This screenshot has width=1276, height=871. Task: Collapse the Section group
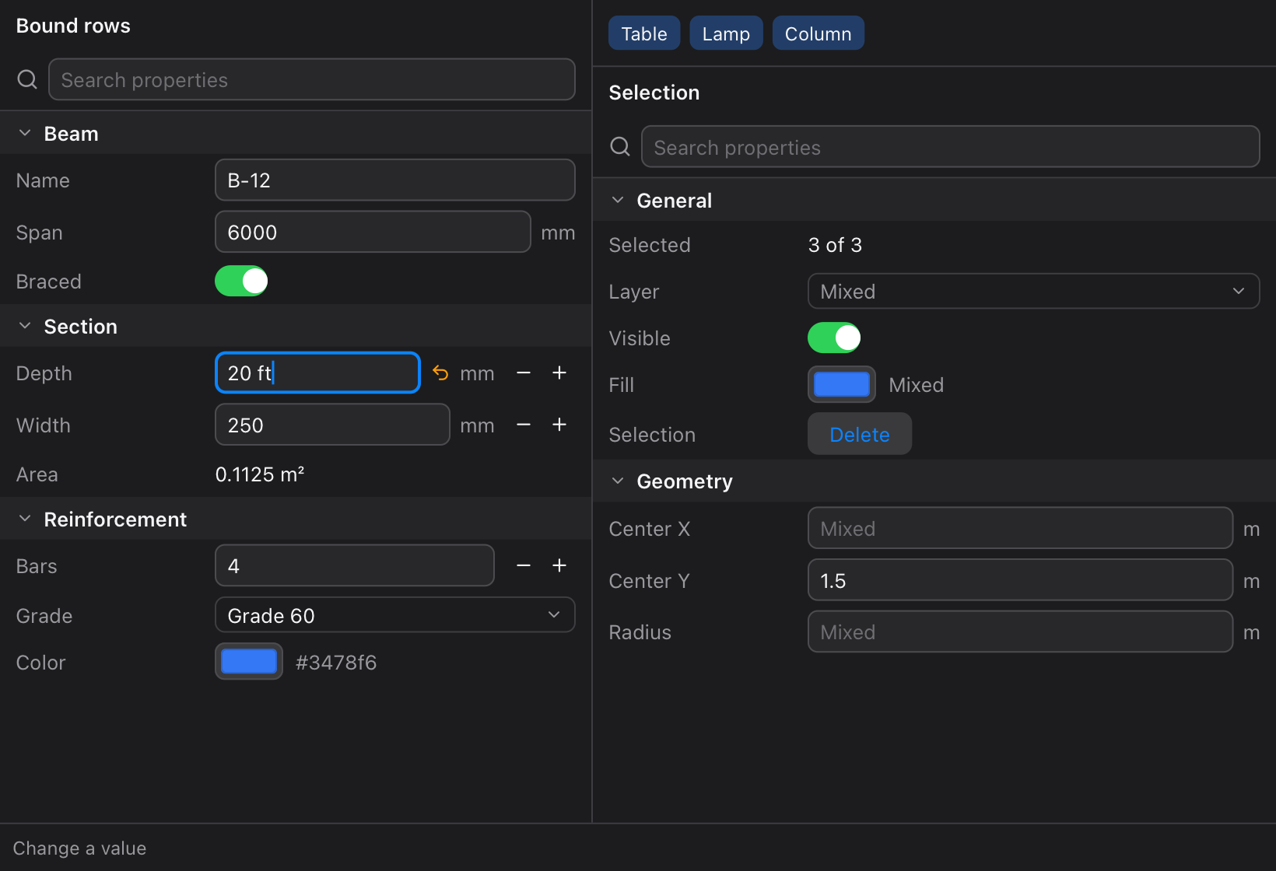(x=25, y=326)
